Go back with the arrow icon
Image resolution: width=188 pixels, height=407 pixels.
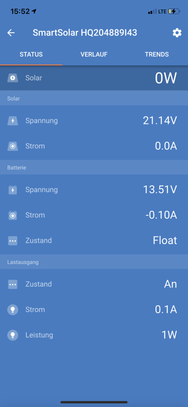pos(11,33)
